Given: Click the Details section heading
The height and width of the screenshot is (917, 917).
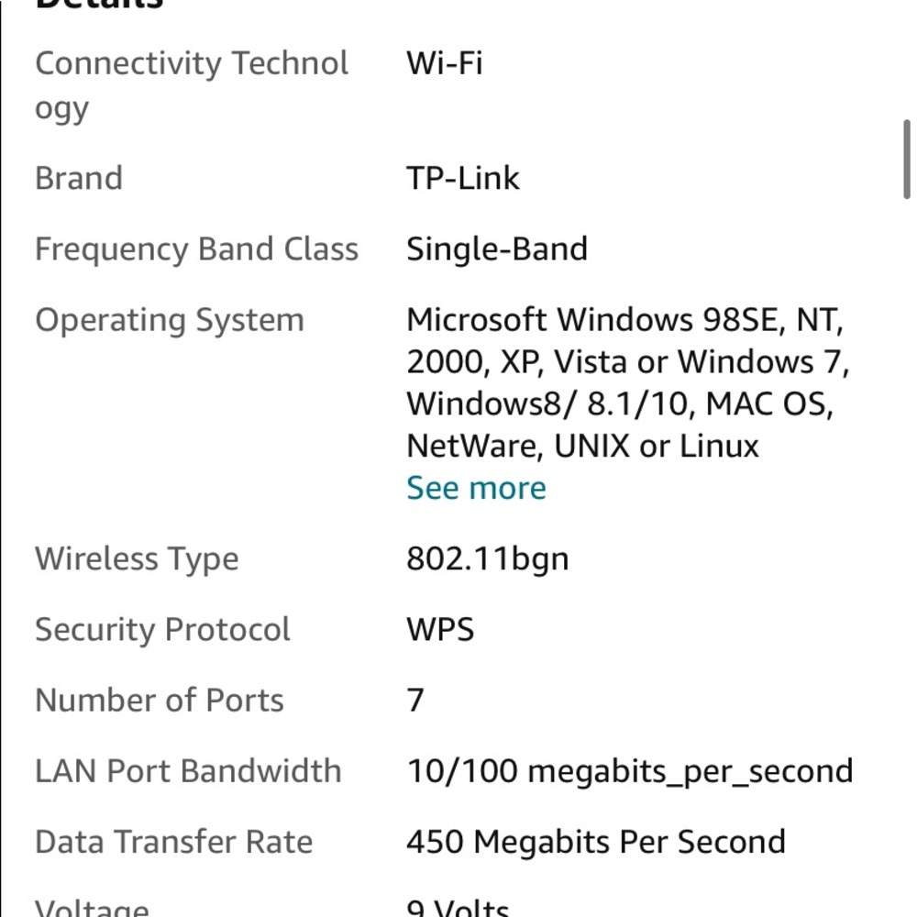Looking at the screenshot, I should [x=96, y=5].
